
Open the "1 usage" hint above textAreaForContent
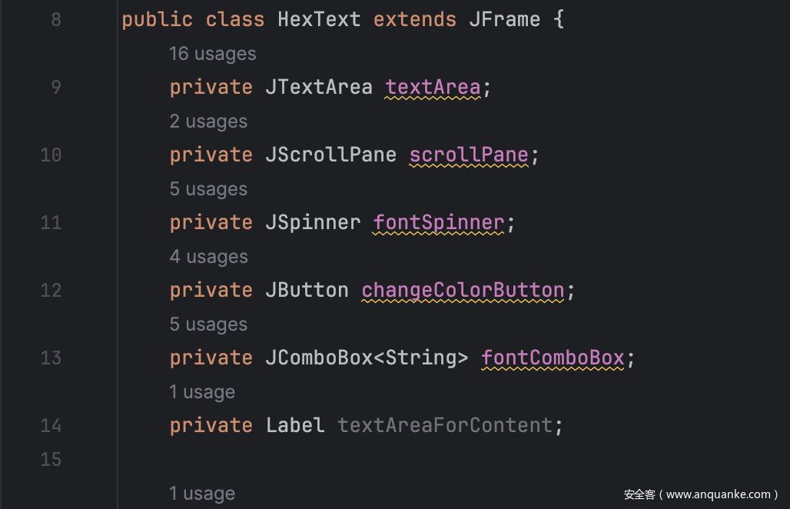click(x=201, y=392)
